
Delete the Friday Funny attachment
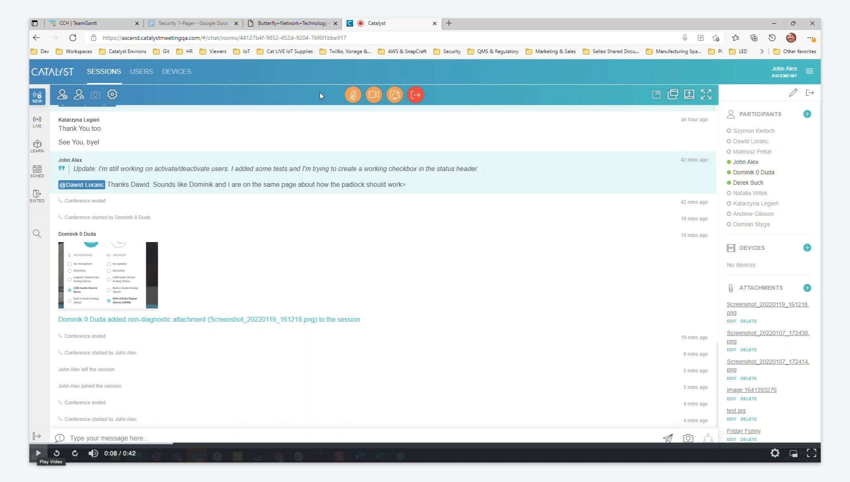pos(748,439)
